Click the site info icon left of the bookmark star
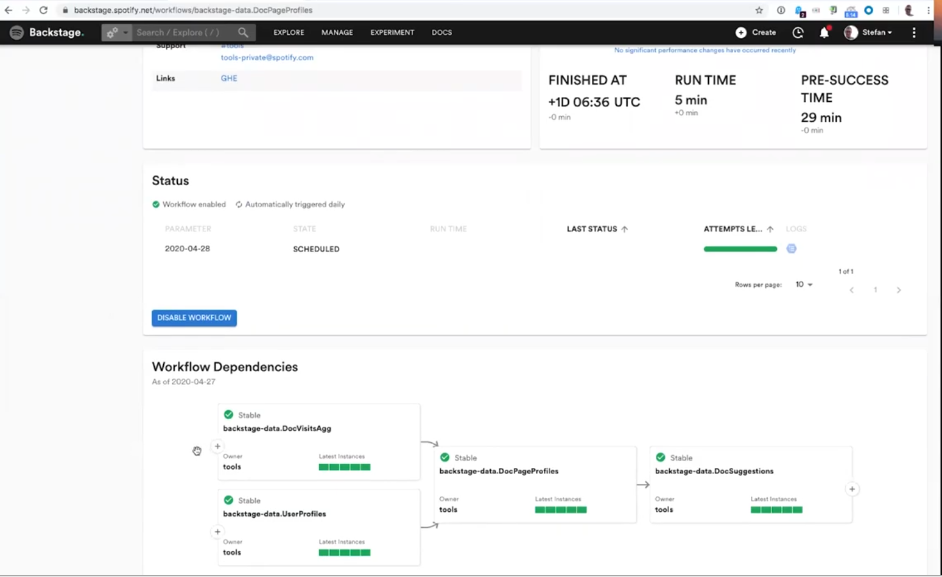942x577 pixels. (781, 10)
